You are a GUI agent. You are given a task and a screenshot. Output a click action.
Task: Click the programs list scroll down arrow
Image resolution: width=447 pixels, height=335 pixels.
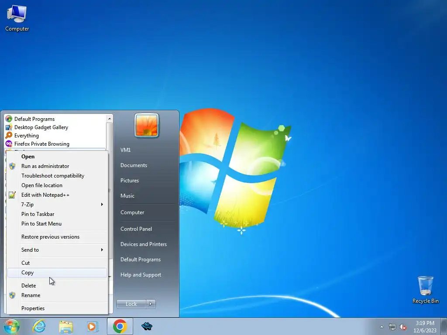pyautogui.click(x=110, y=277)
